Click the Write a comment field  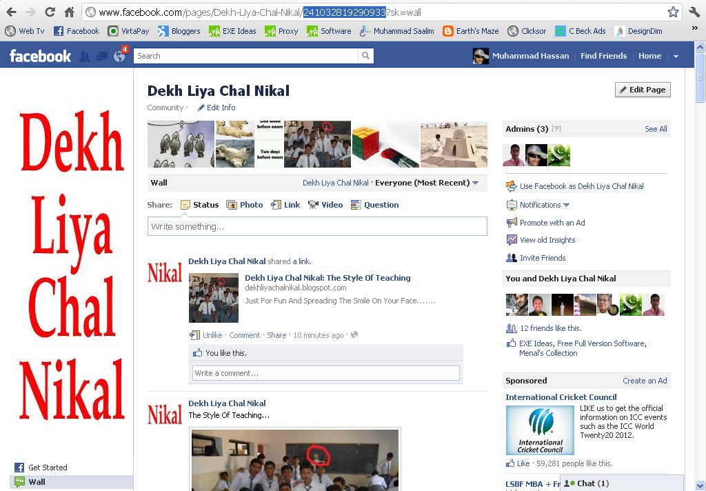[x=326, y=373]
